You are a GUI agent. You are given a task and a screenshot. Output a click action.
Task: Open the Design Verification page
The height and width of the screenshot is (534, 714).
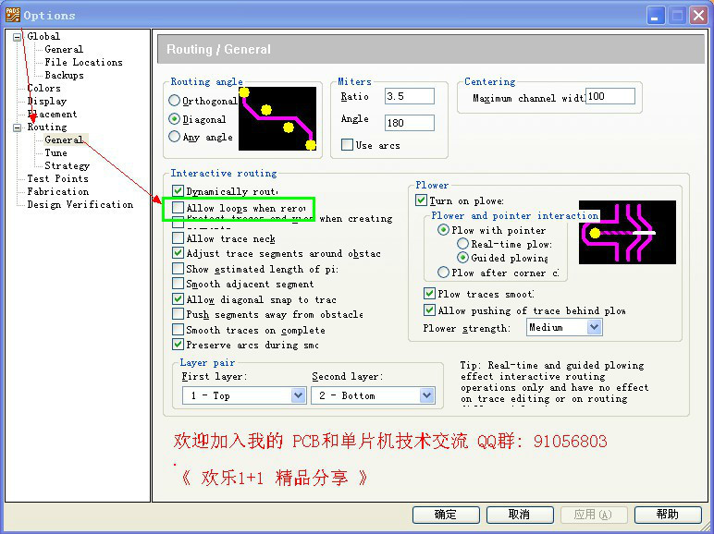(80, 205)
